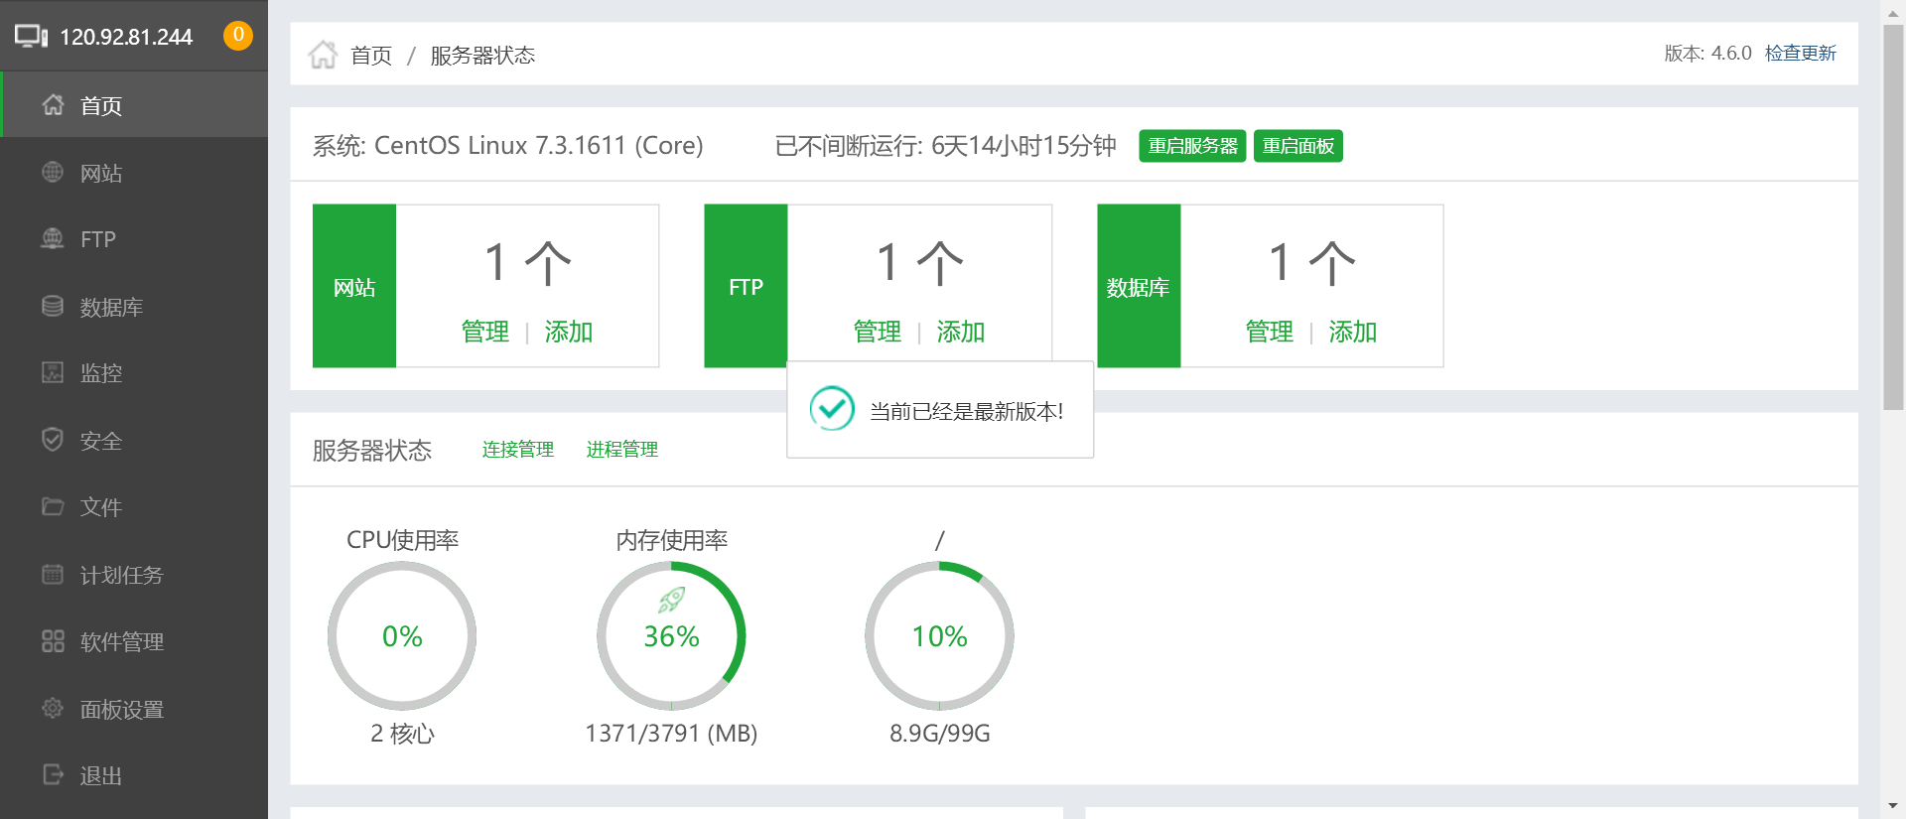The height and width of the screenshot is (819, 1906).
Task: Click the 重启服务器 button
Action: pyautogui.click(x=1192, y=146)
